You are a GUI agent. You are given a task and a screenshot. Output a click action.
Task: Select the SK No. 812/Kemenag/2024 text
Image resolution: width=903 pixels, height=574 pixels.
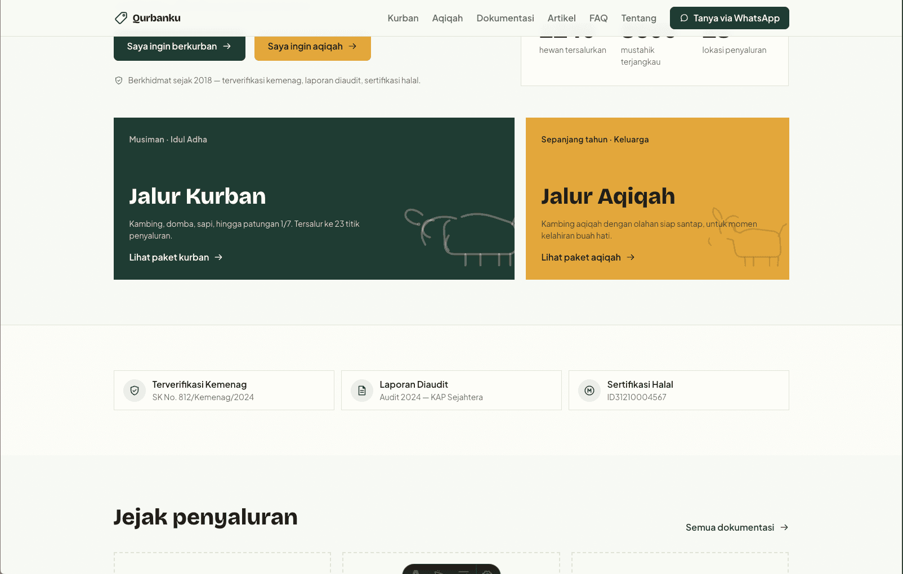pos(203,397)
